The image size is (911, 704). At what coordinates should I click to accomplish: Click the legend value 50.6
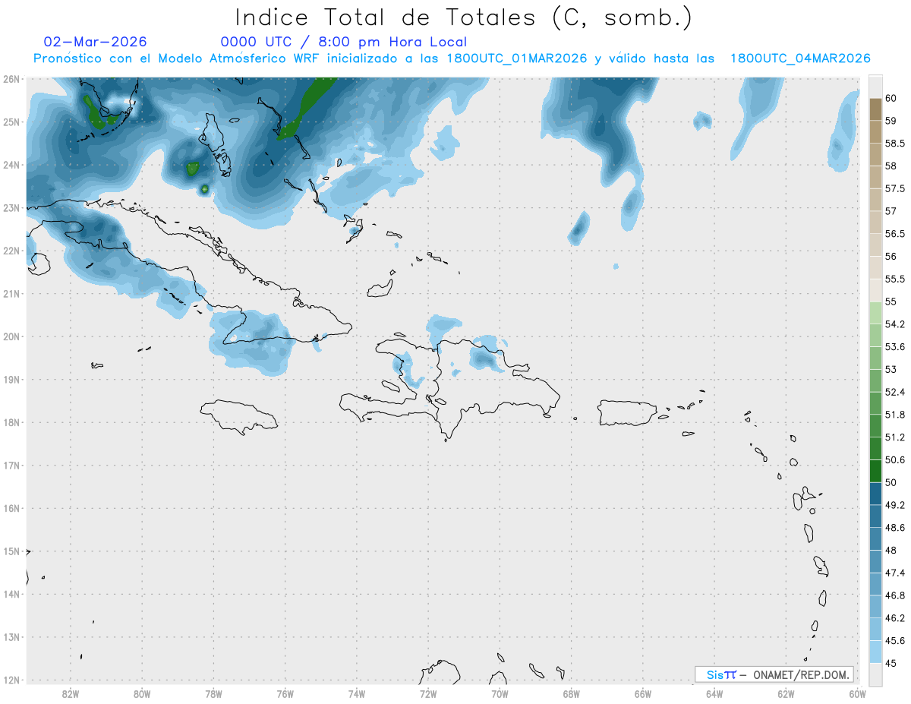pyautogui.click(x=895, y=460)
